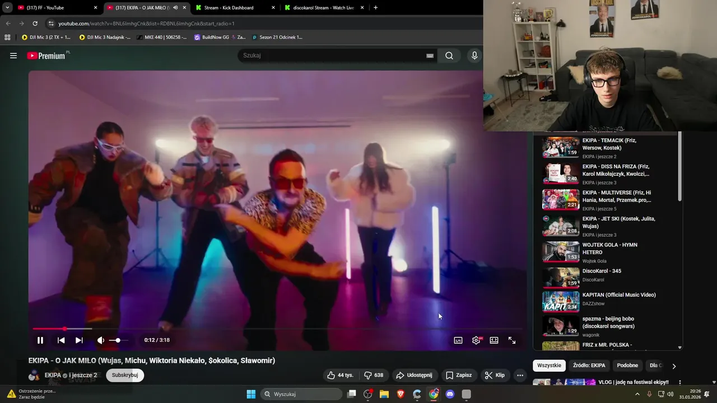Save video with Zapisz button
Viewport: 717px width, 403px height.
pos(459,375)
